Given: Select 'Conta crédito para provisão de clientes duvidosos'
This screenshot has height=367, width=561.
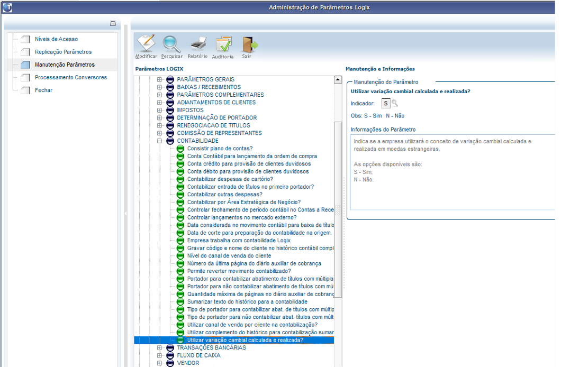Looking at the screenshot, I should 249,163.
